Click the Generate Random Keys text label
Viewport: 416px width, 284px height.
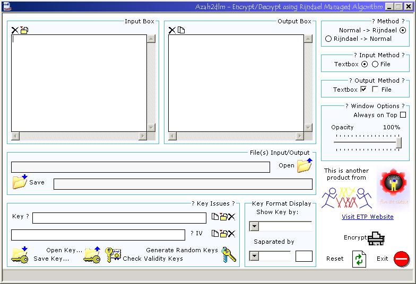tap(182, 250)
